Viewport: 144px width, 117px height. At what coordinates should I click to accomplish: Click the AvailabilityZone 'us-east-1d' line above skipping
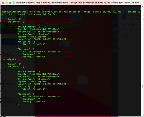pyautogui.click(x=42, y=52)
